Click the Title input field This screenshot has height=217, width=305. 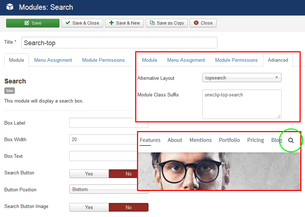coord(119,43)
